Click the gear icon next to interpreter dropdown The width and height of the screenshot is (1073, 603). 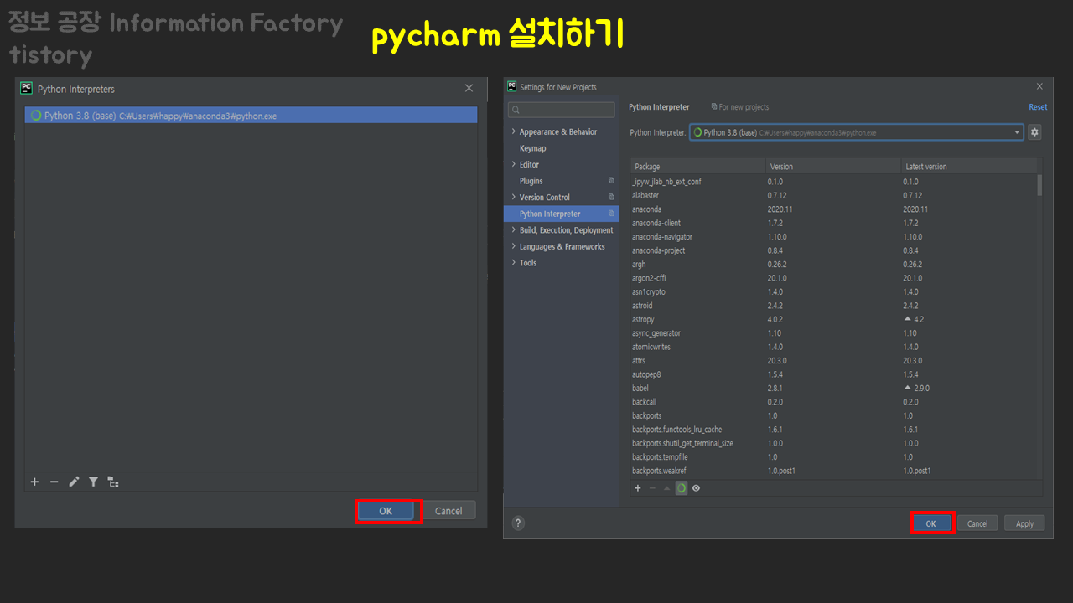coord(1034,132)
